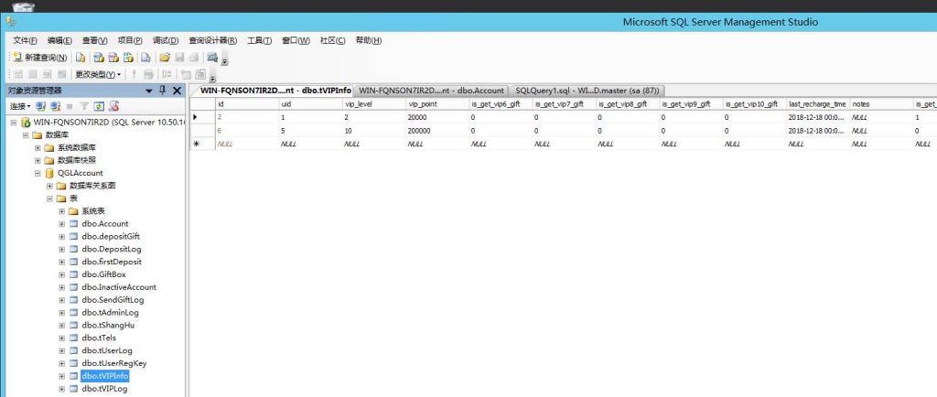Image resolution: width=937 pixels, height=397 pixels.
Task: Click the greyed Save disk icon
Action: coord(179,58)
